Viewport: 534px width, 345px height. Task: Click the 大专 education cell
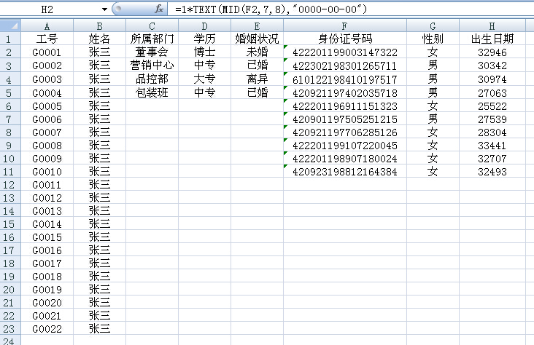[x=204, y=79]
